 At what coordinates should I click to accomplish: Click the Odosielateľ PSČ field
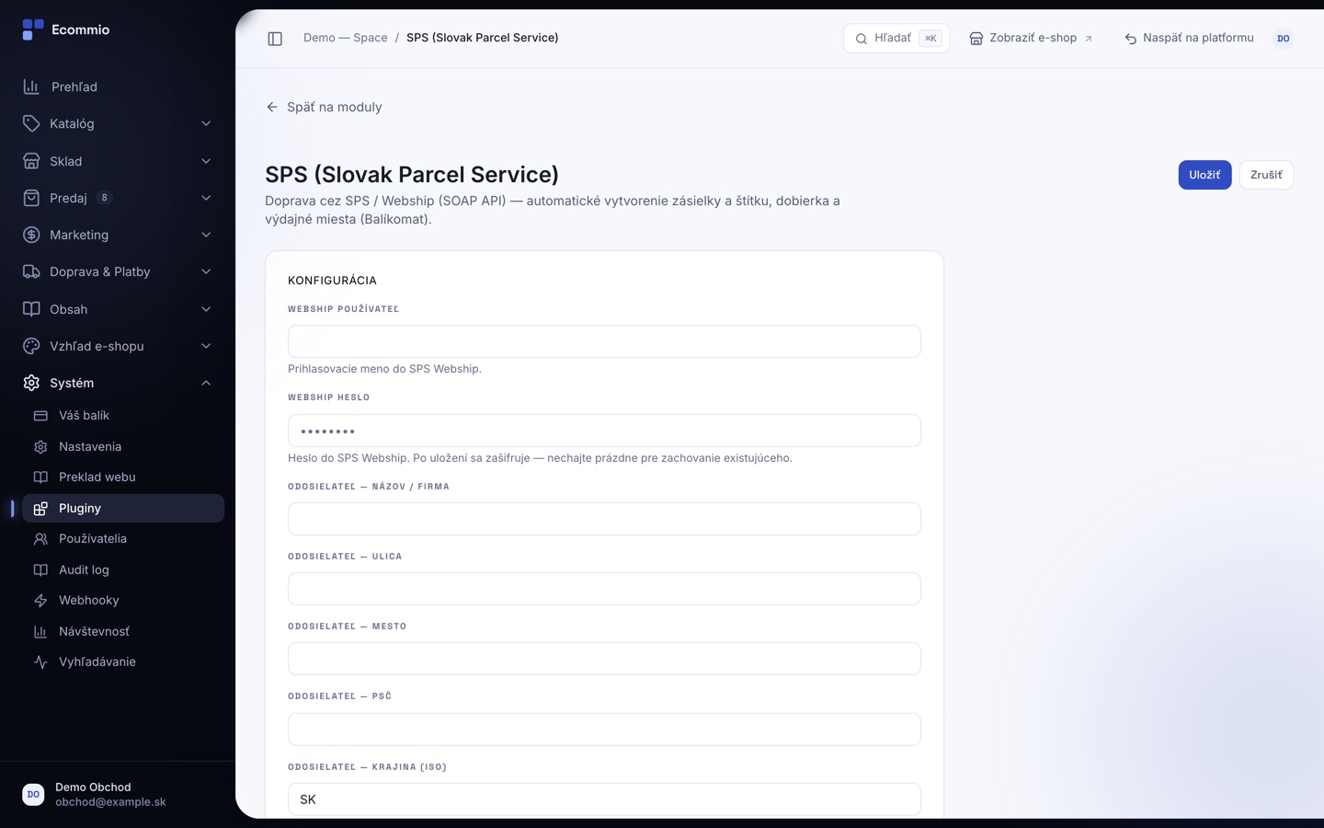click(604, 730)
